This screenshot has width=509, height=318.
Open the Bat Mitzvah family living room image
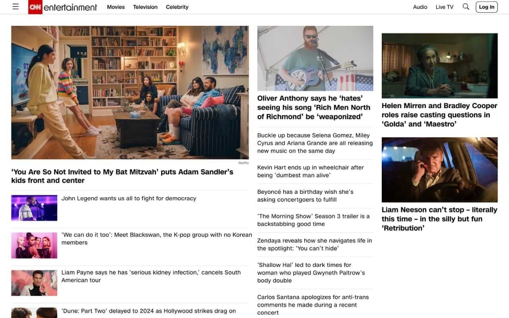click(x=130, y=93)
